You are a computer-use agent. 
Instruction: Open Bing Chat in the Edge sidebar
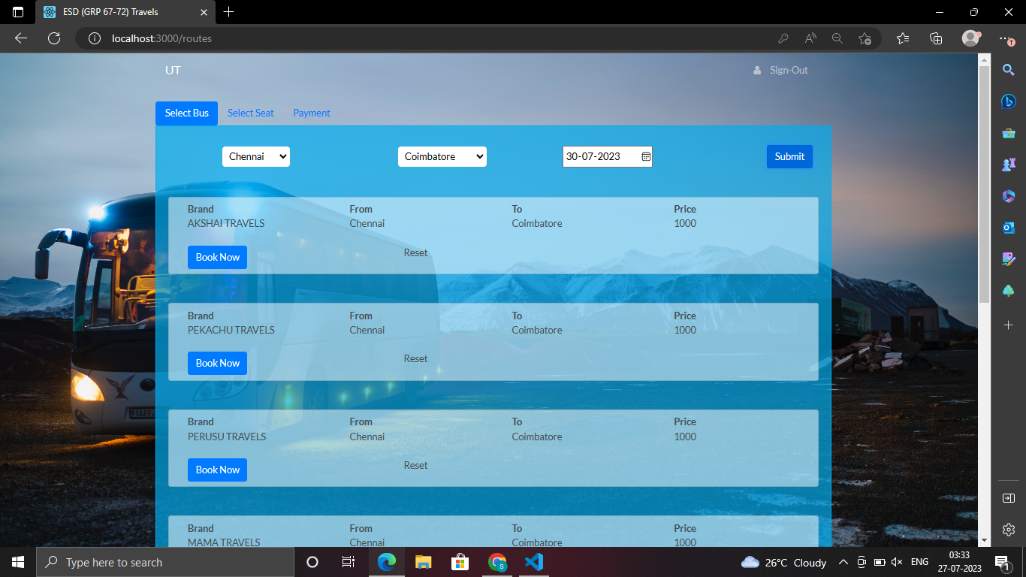point(1008,101)
